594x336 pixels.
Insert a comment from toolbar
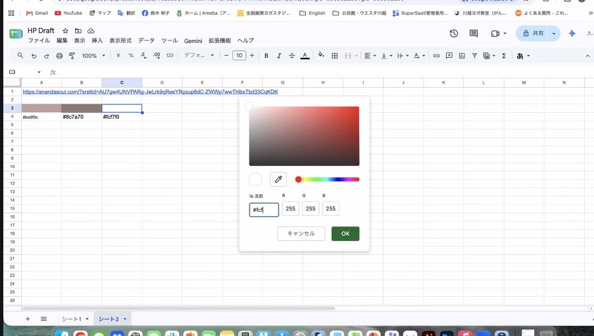(449, 56)
